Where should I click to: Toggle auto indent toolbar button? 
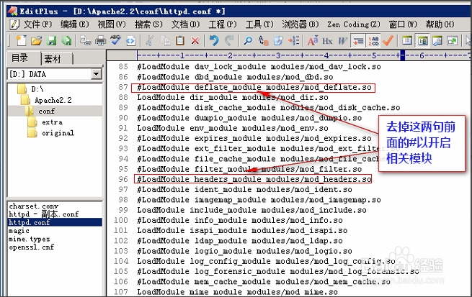pyautogui.click(x=358, y=41)
